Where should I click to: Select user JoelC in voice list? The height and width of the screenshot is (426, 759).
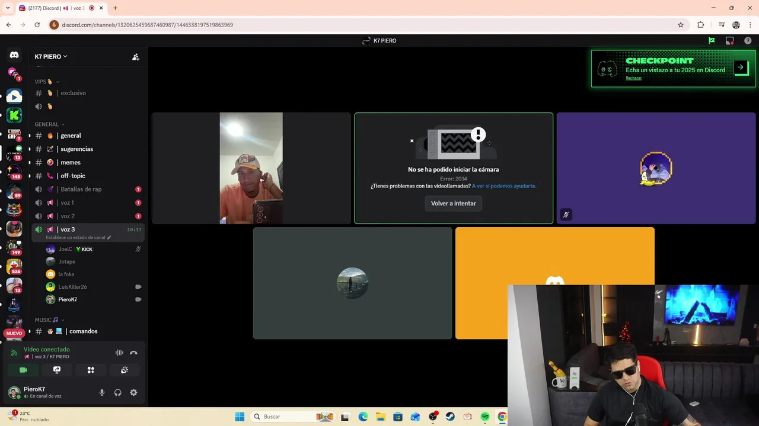pyautogui.click(x=94, y=249)
